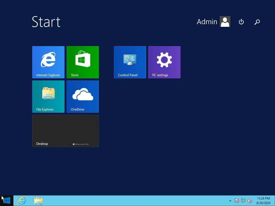Open the Control Panel tile
Viewport: 275px width, 206px height.
(x=130, y=62)
